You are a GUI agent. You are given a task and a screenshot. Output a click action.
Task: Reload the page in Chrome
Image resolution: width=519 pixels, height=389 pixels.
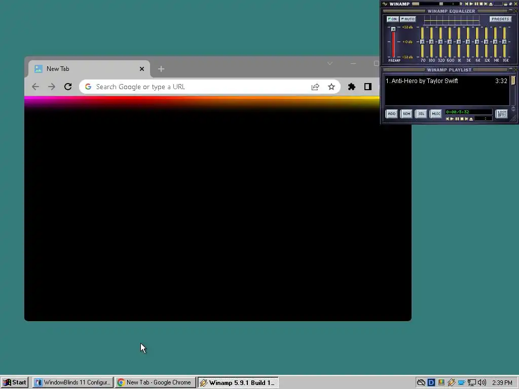[x=68, y=87]
